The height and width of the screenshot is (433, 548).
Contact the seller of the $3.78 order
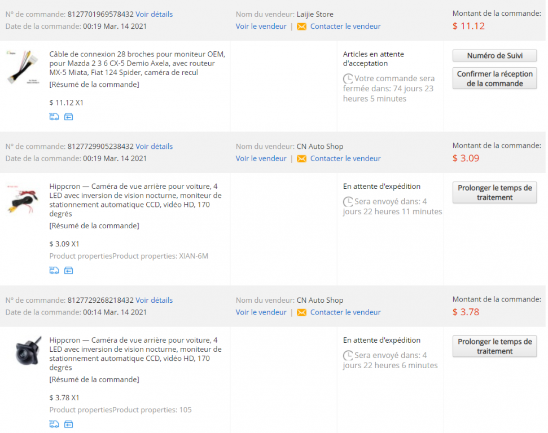coord(345,312)
